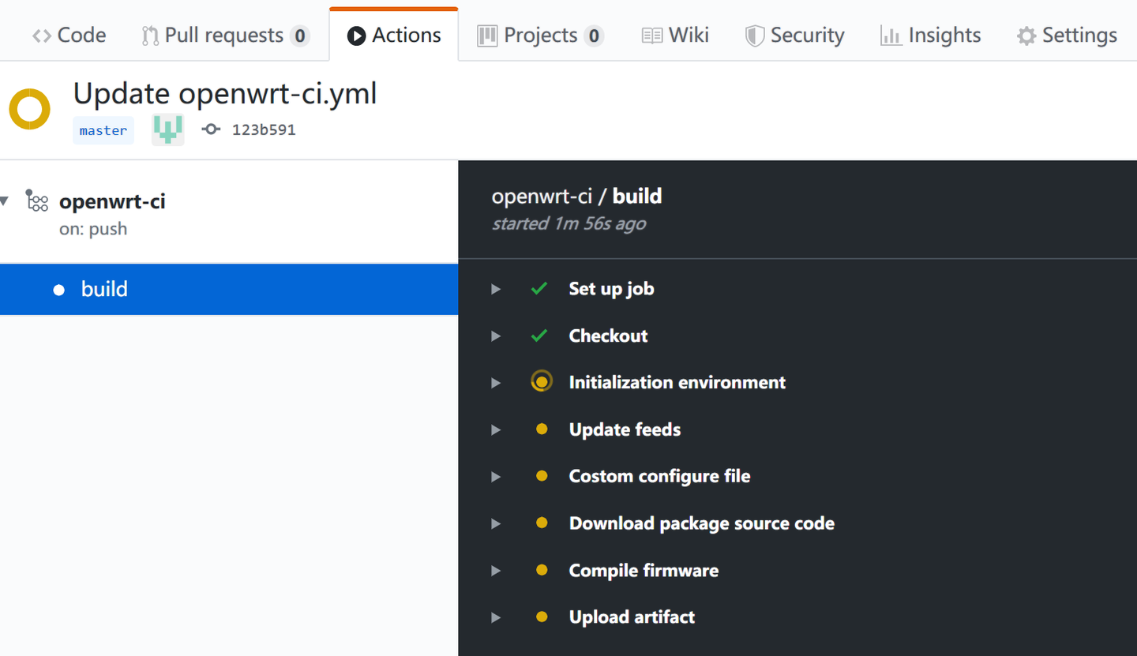Expand the Compile firmware step
Screen dimensions: 1137x656
pos(495,570)
